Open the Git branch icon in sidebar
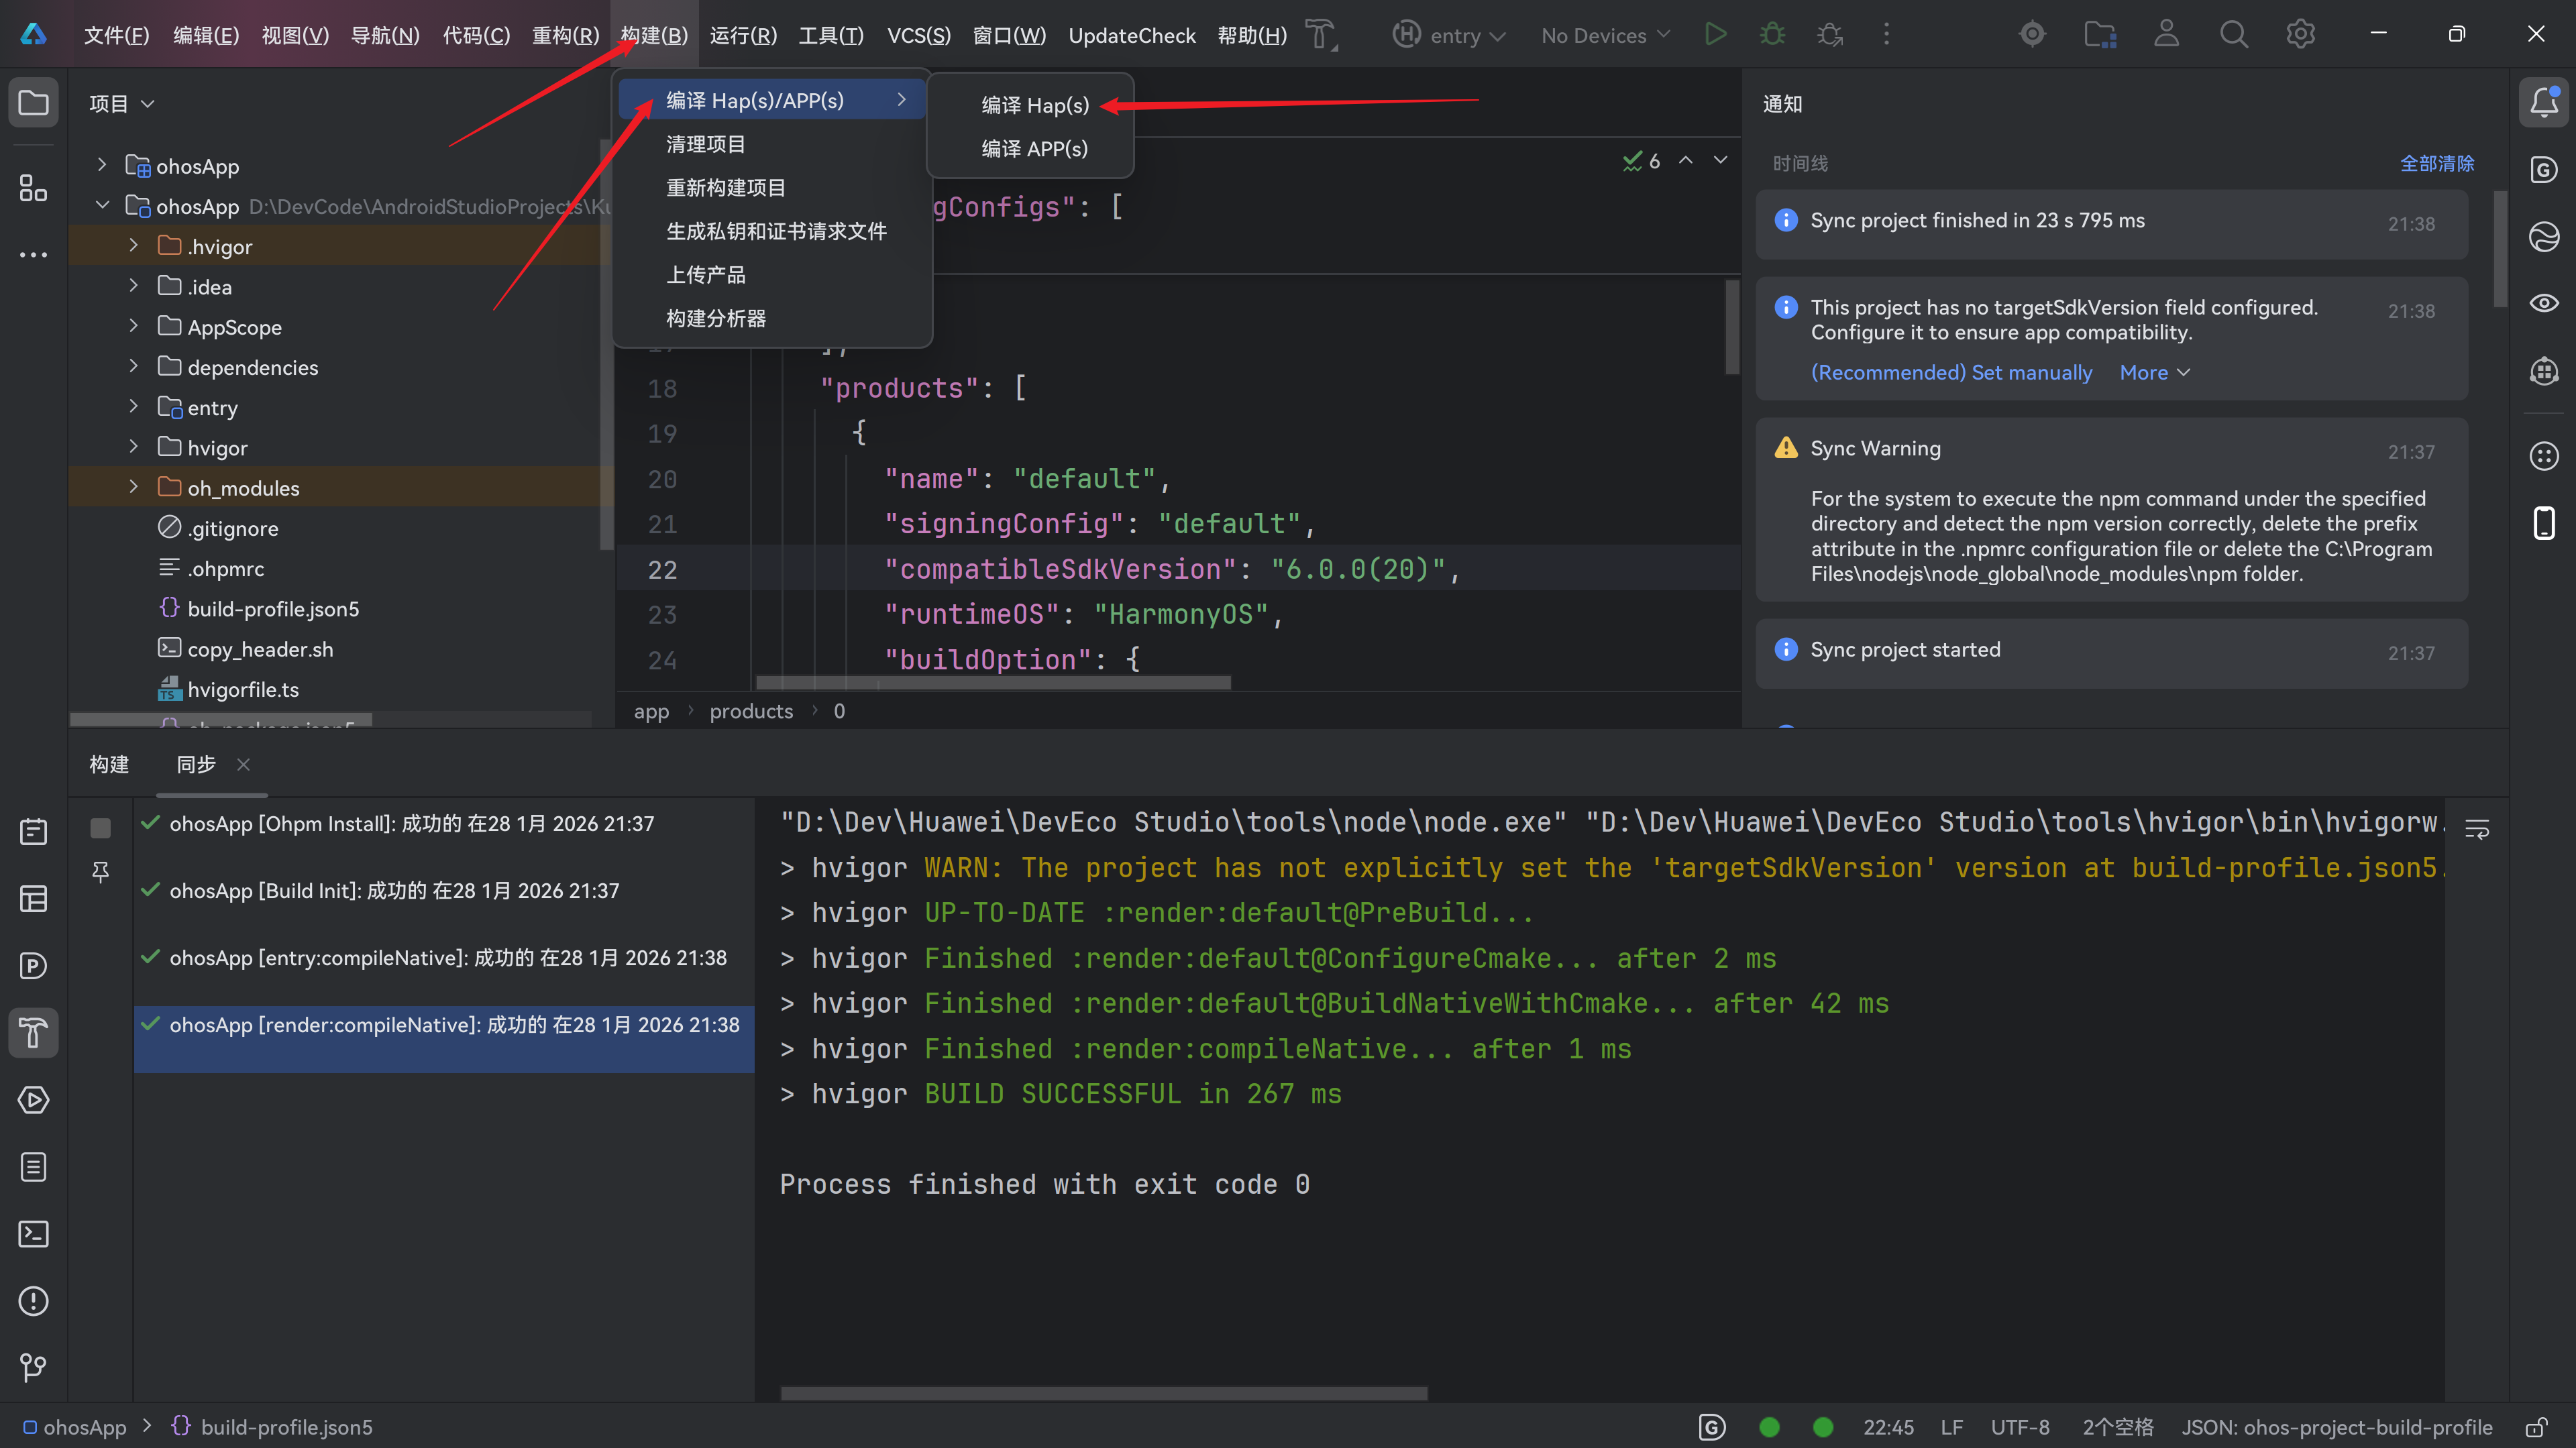This screenshot has width=2576, height=1448. click(x=33, y=1367)
